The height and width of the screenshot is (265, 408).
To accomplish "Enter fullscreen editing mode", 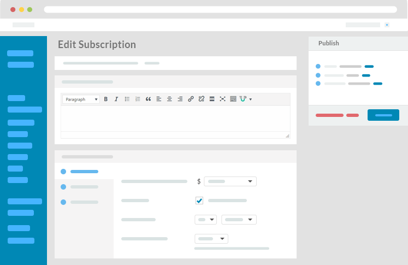I will 222,99.
